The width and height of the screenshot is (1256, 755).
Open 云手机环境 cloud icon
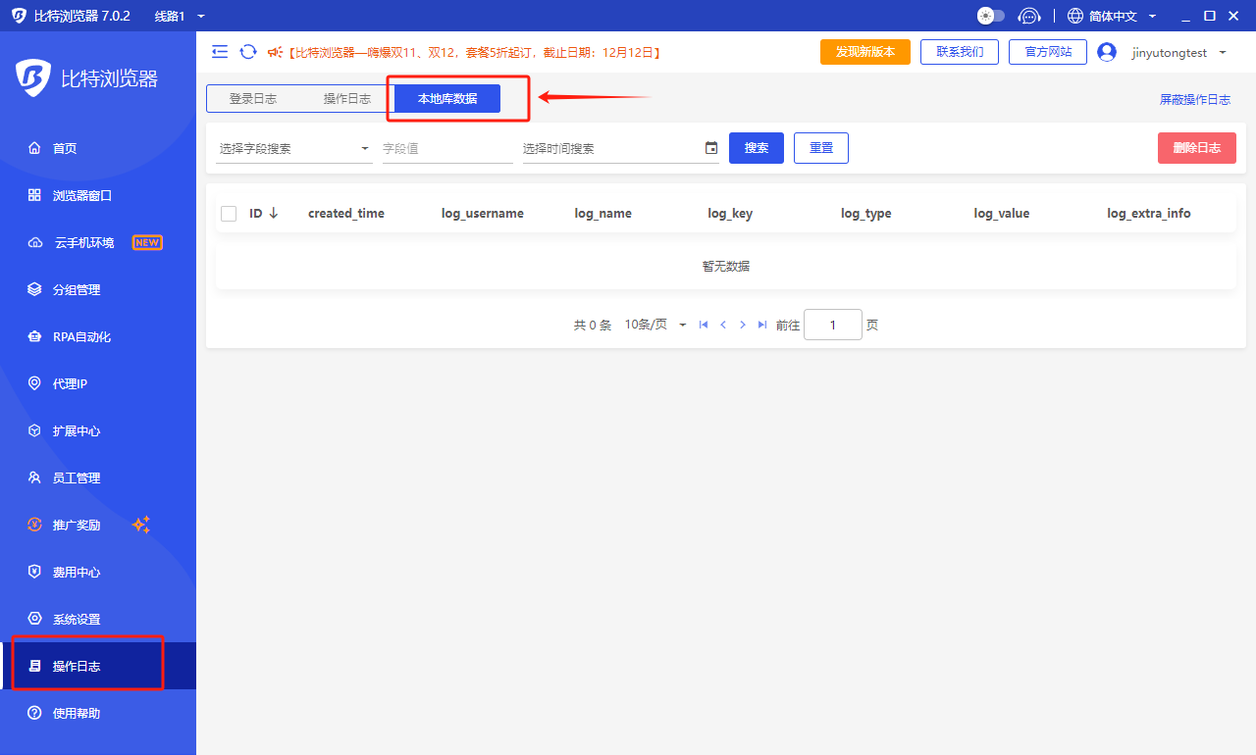[x=35, y=242]
